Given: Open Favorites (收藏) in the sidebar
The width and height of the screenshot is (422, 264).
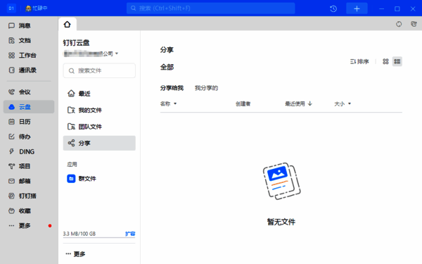Looking at the screenshot, I should 20,210.
